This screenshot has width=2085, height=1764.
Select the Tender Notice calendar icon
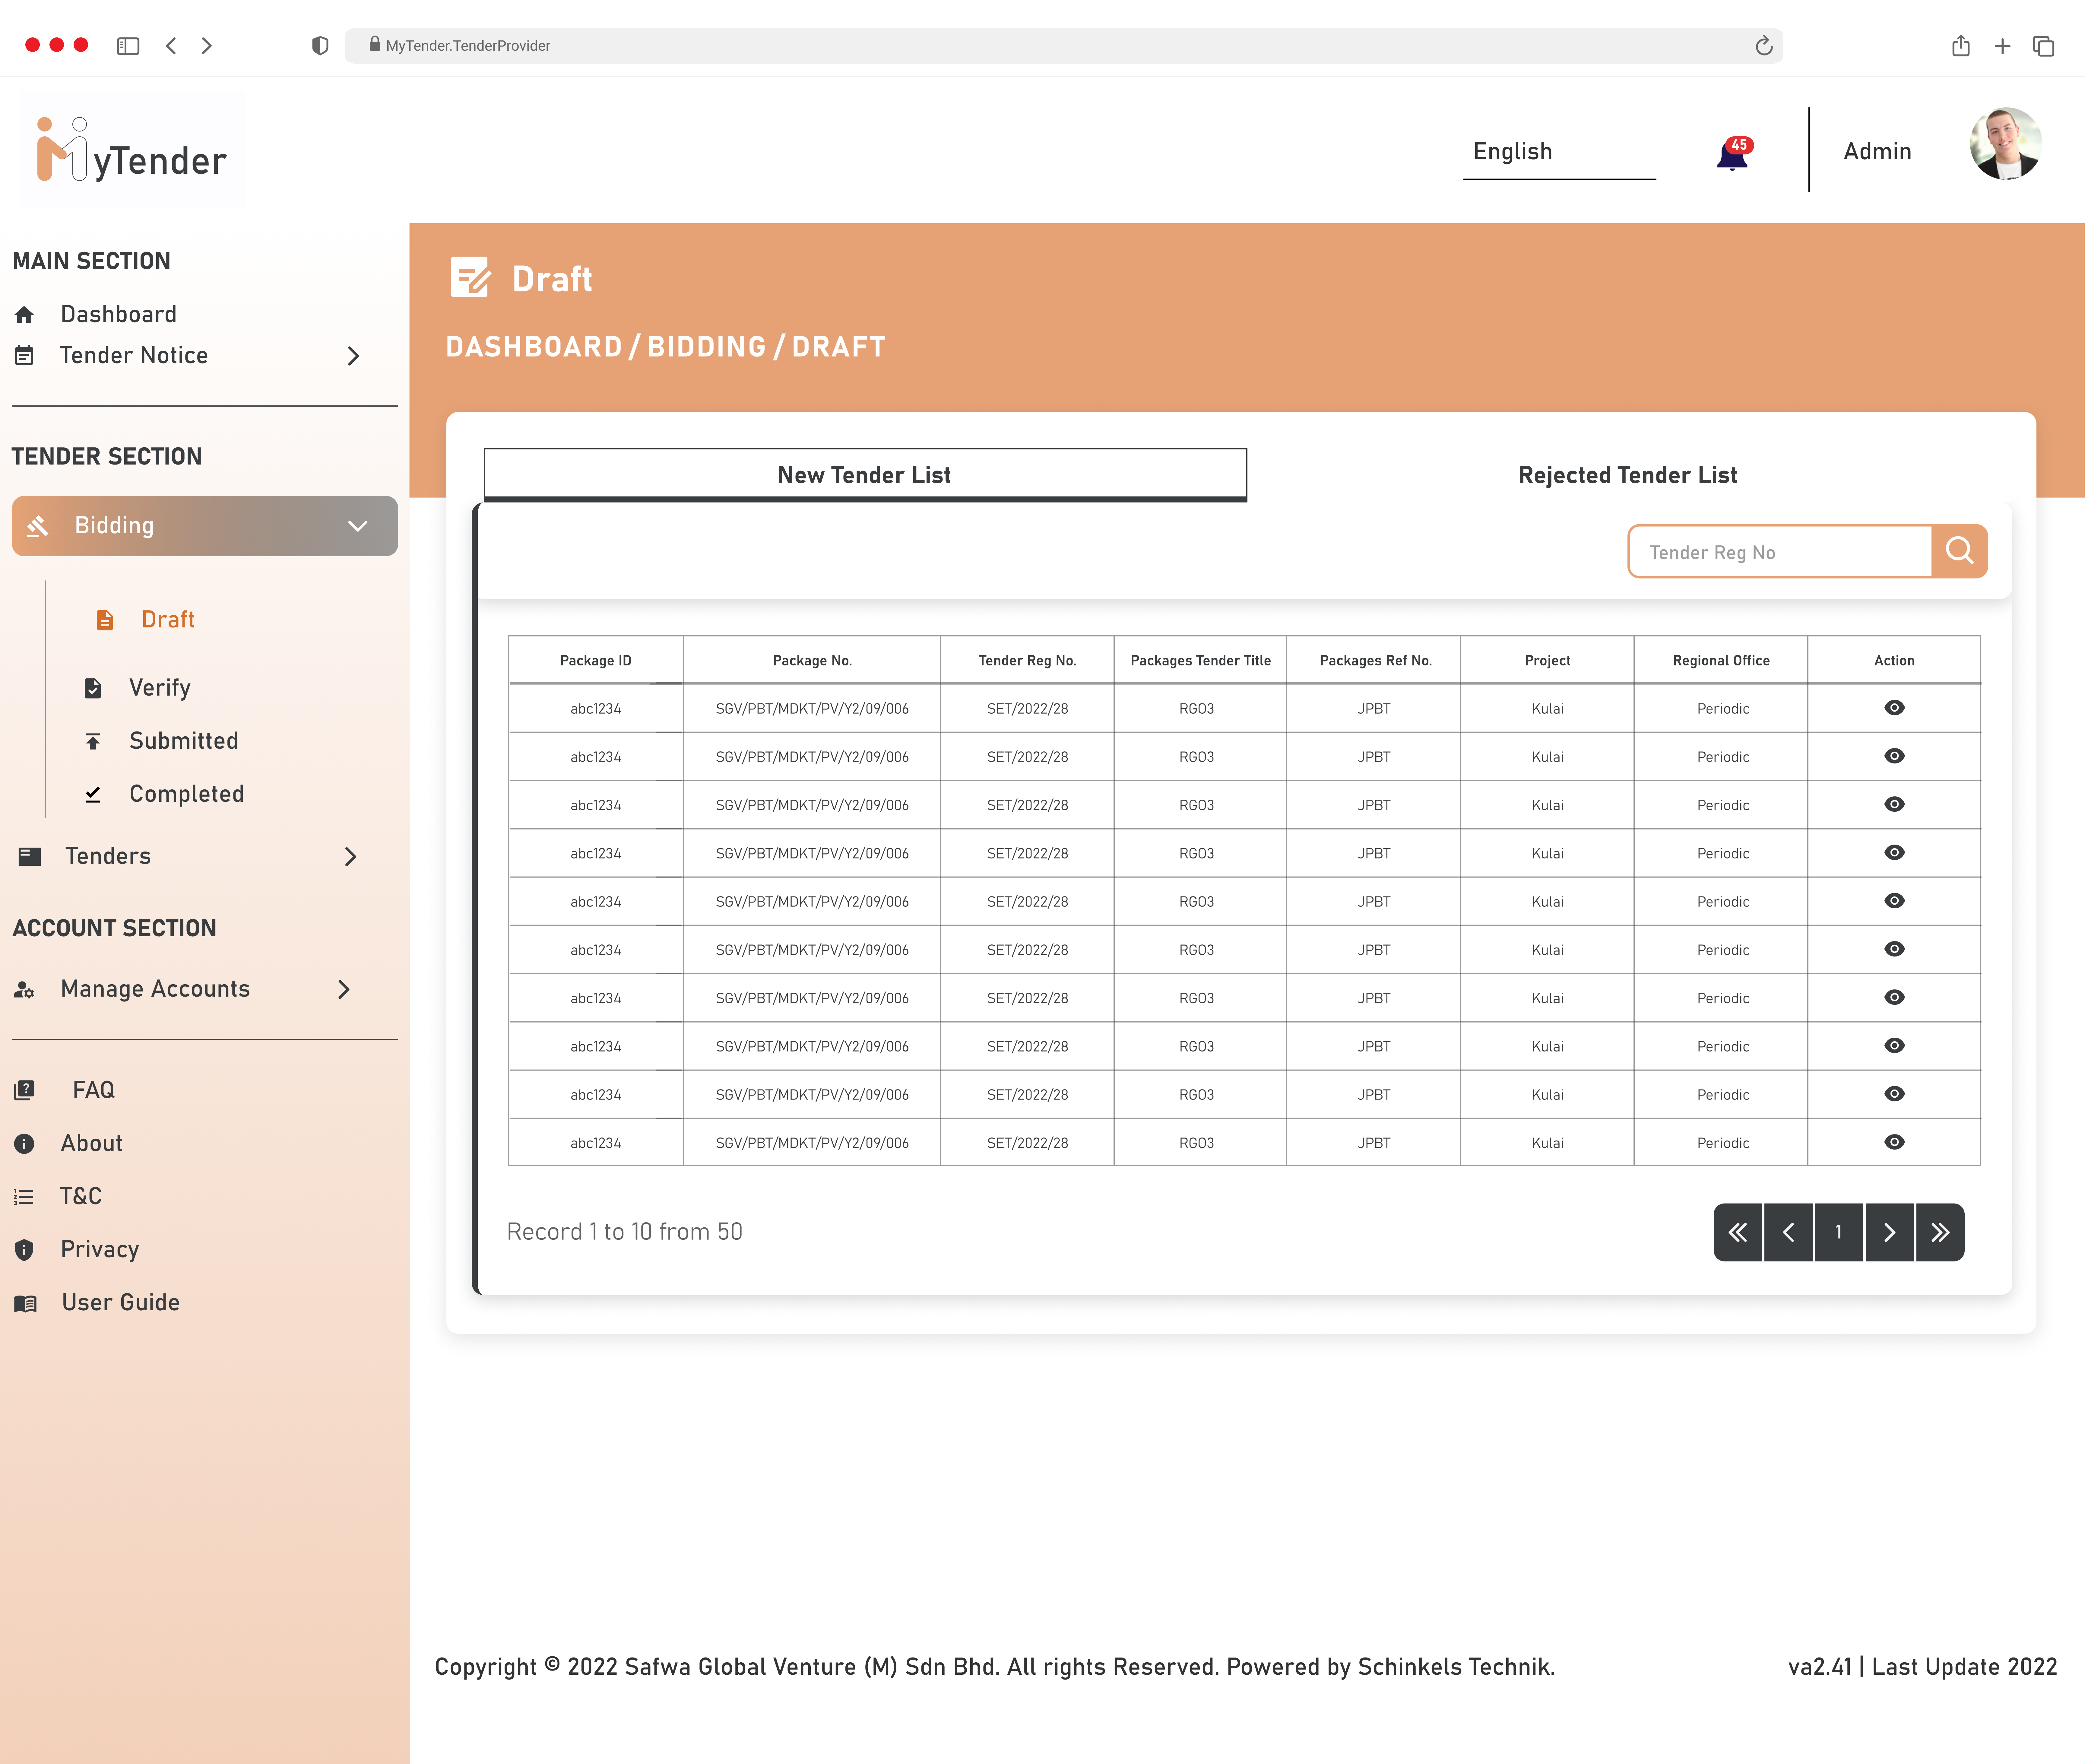pos(25,355)
